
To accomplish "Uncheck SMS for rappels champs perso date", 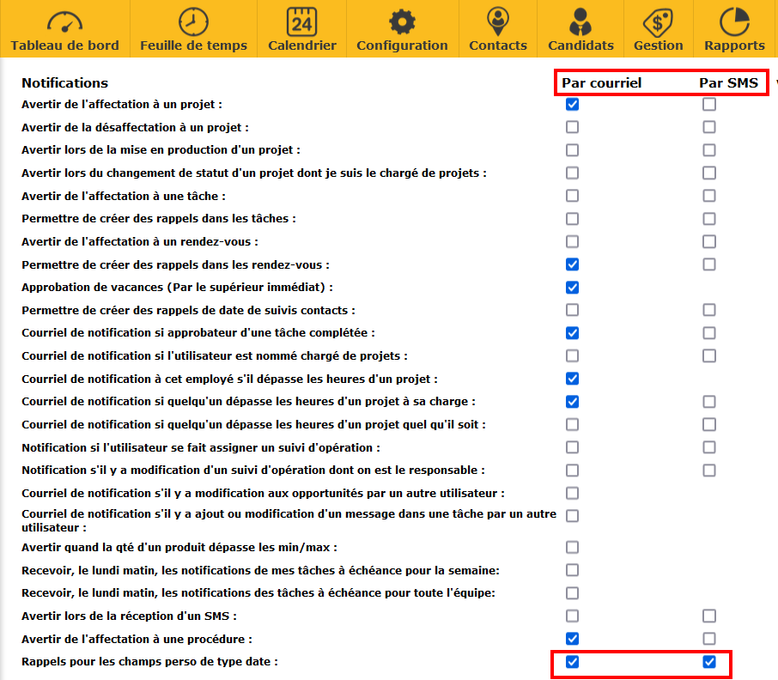I will click(x=709, y=662).
